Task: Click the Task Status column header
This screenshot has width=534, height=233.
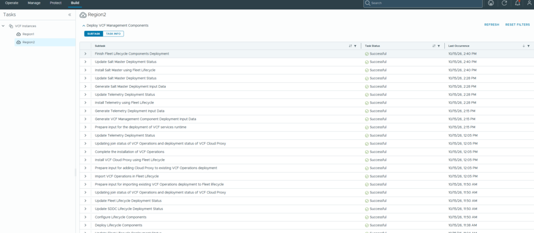Action: 372,46
